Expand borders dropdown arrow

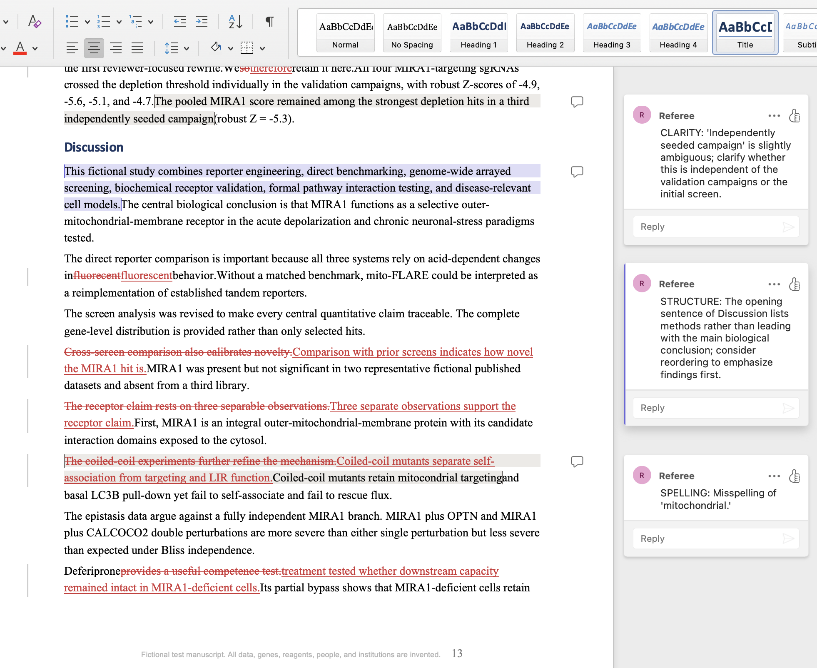point(262,49)
